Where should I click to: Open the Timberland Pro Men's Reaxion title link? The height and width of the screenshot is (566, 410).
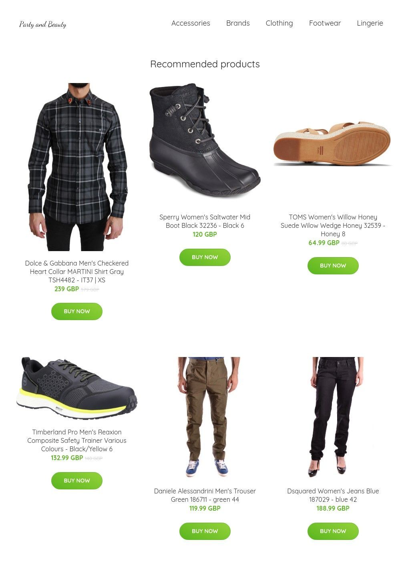(x=77, y=440)
